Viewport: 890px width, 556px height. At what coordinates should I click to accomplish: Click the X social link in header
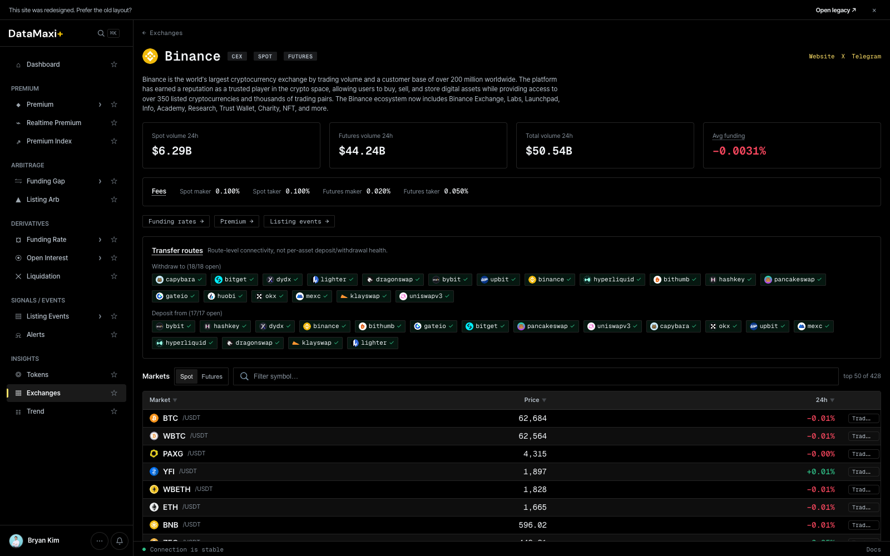click(x=843, y=56)
